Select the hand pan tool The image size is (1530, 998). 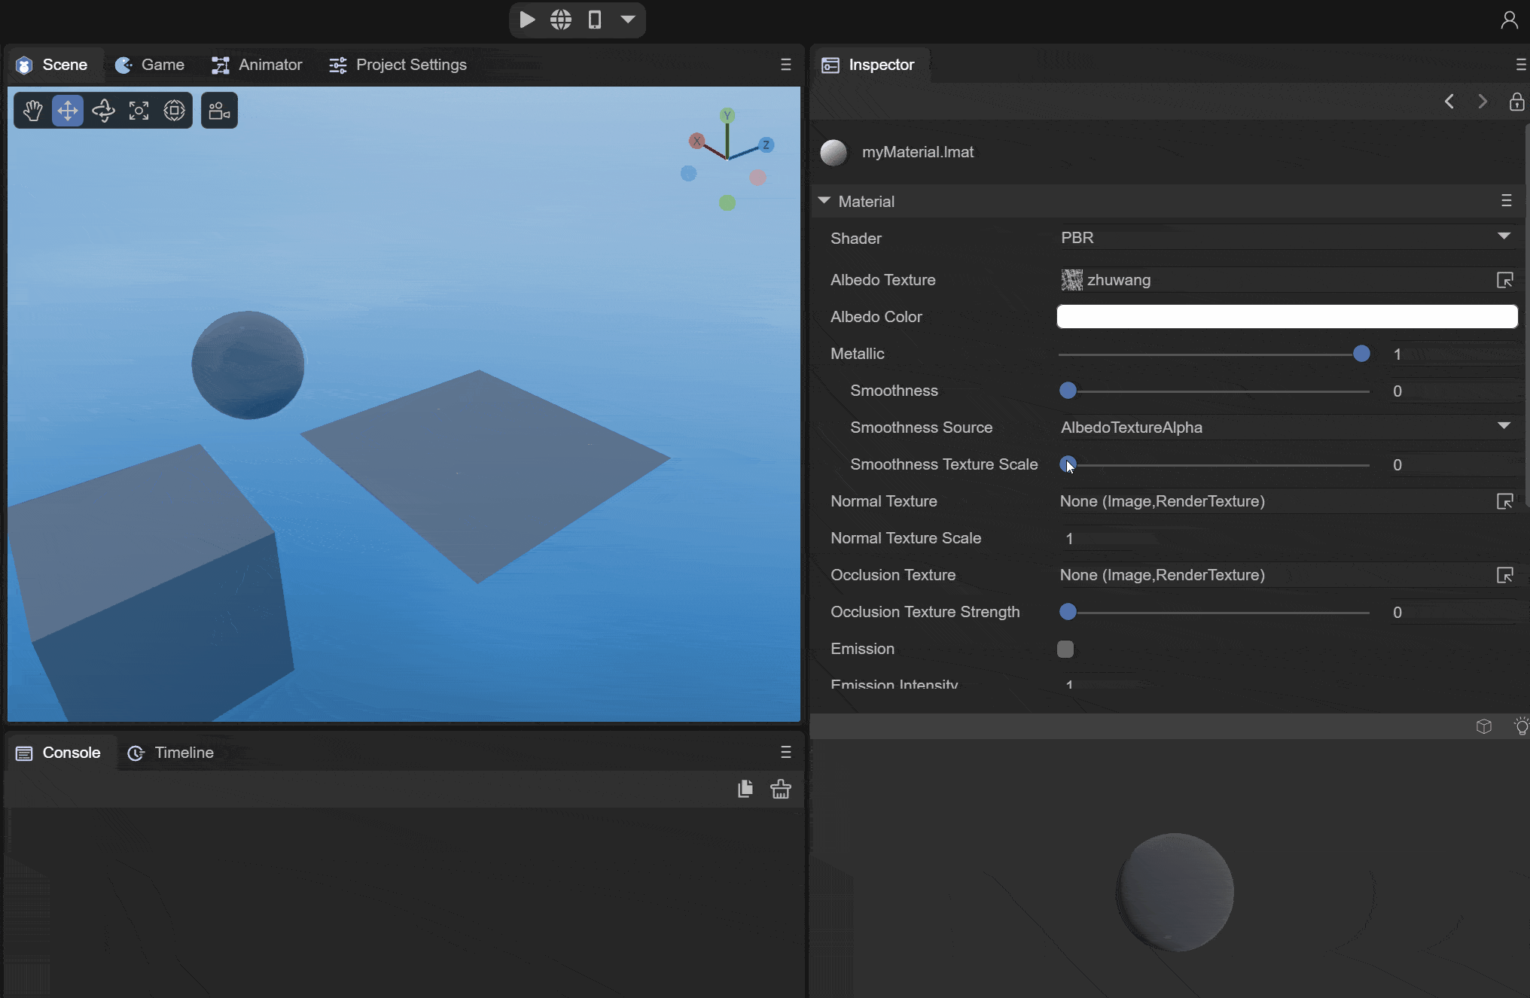click(32, 111)
